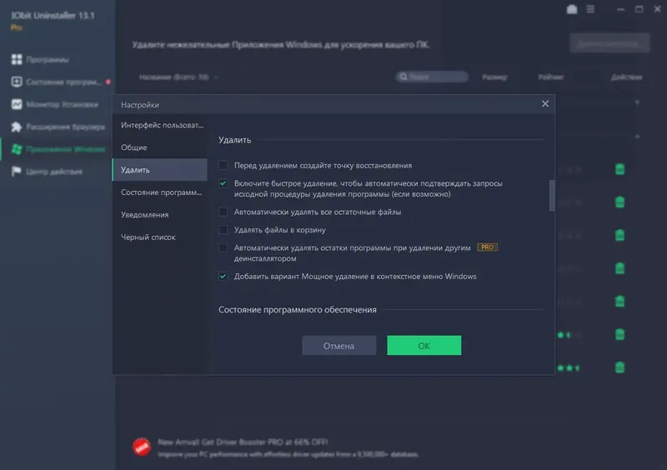Open Состояние программ in main sidebar
This screenshot has height=470, width=667.
point(56,82)
